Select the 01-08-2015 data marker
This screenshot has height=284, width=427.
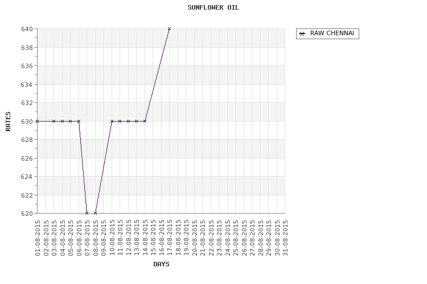(38, 121)
